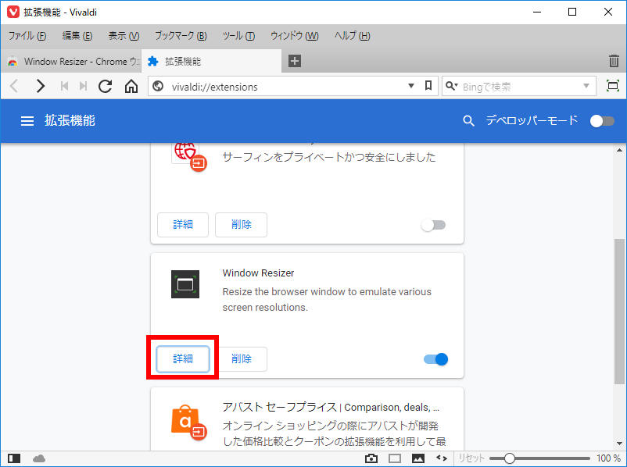Viewport: 627px width, 467px height.
Task: Open the extensions hamburger menu
Action: [27, 120]
